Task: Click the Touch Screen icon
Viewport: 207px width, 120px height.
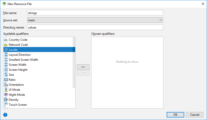Action: click(6, 105)
